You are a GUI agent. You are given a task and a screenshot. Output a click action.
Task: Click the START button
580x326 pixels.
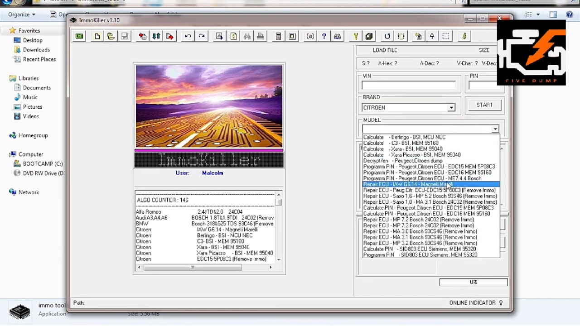(x=484, y=105)
